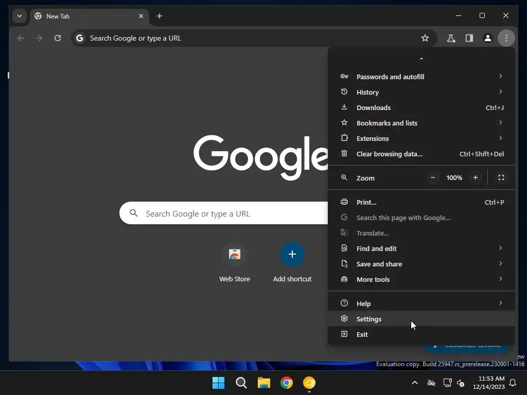Click the browser back arrow
The width and height of the screenshot is (527, 395).
(21, 38)
